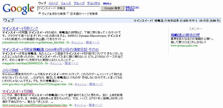This screenshot has width=223, height=108.
Task: Open the ディレクトリ tab
Action: 94,3
